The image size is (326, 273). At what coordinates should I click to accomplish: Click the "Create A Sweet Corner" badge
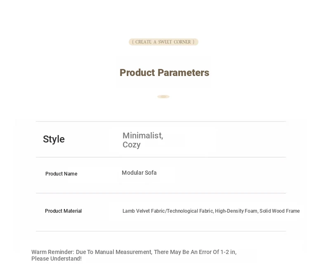coord(163,42)
